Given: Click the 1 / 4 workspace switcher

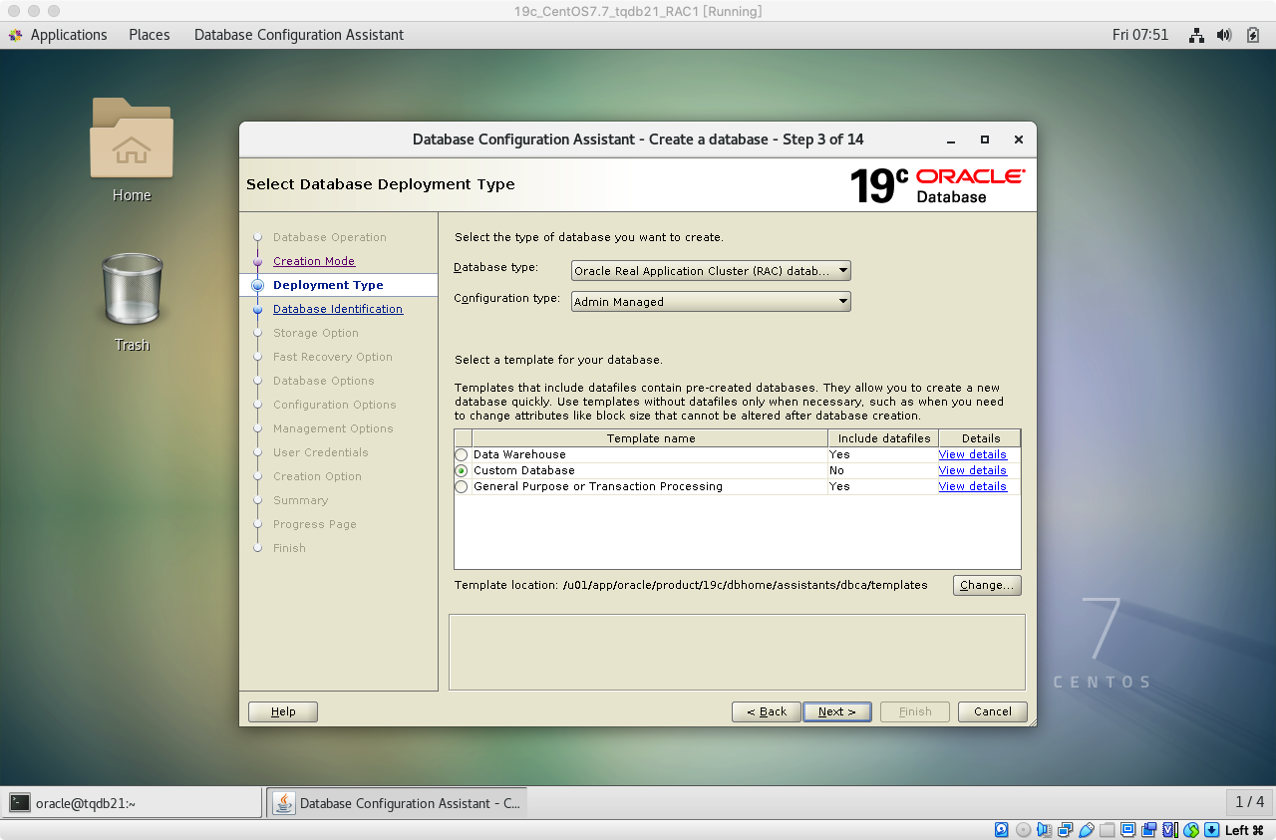Looking at the screenshot, I should [1249, 802].
